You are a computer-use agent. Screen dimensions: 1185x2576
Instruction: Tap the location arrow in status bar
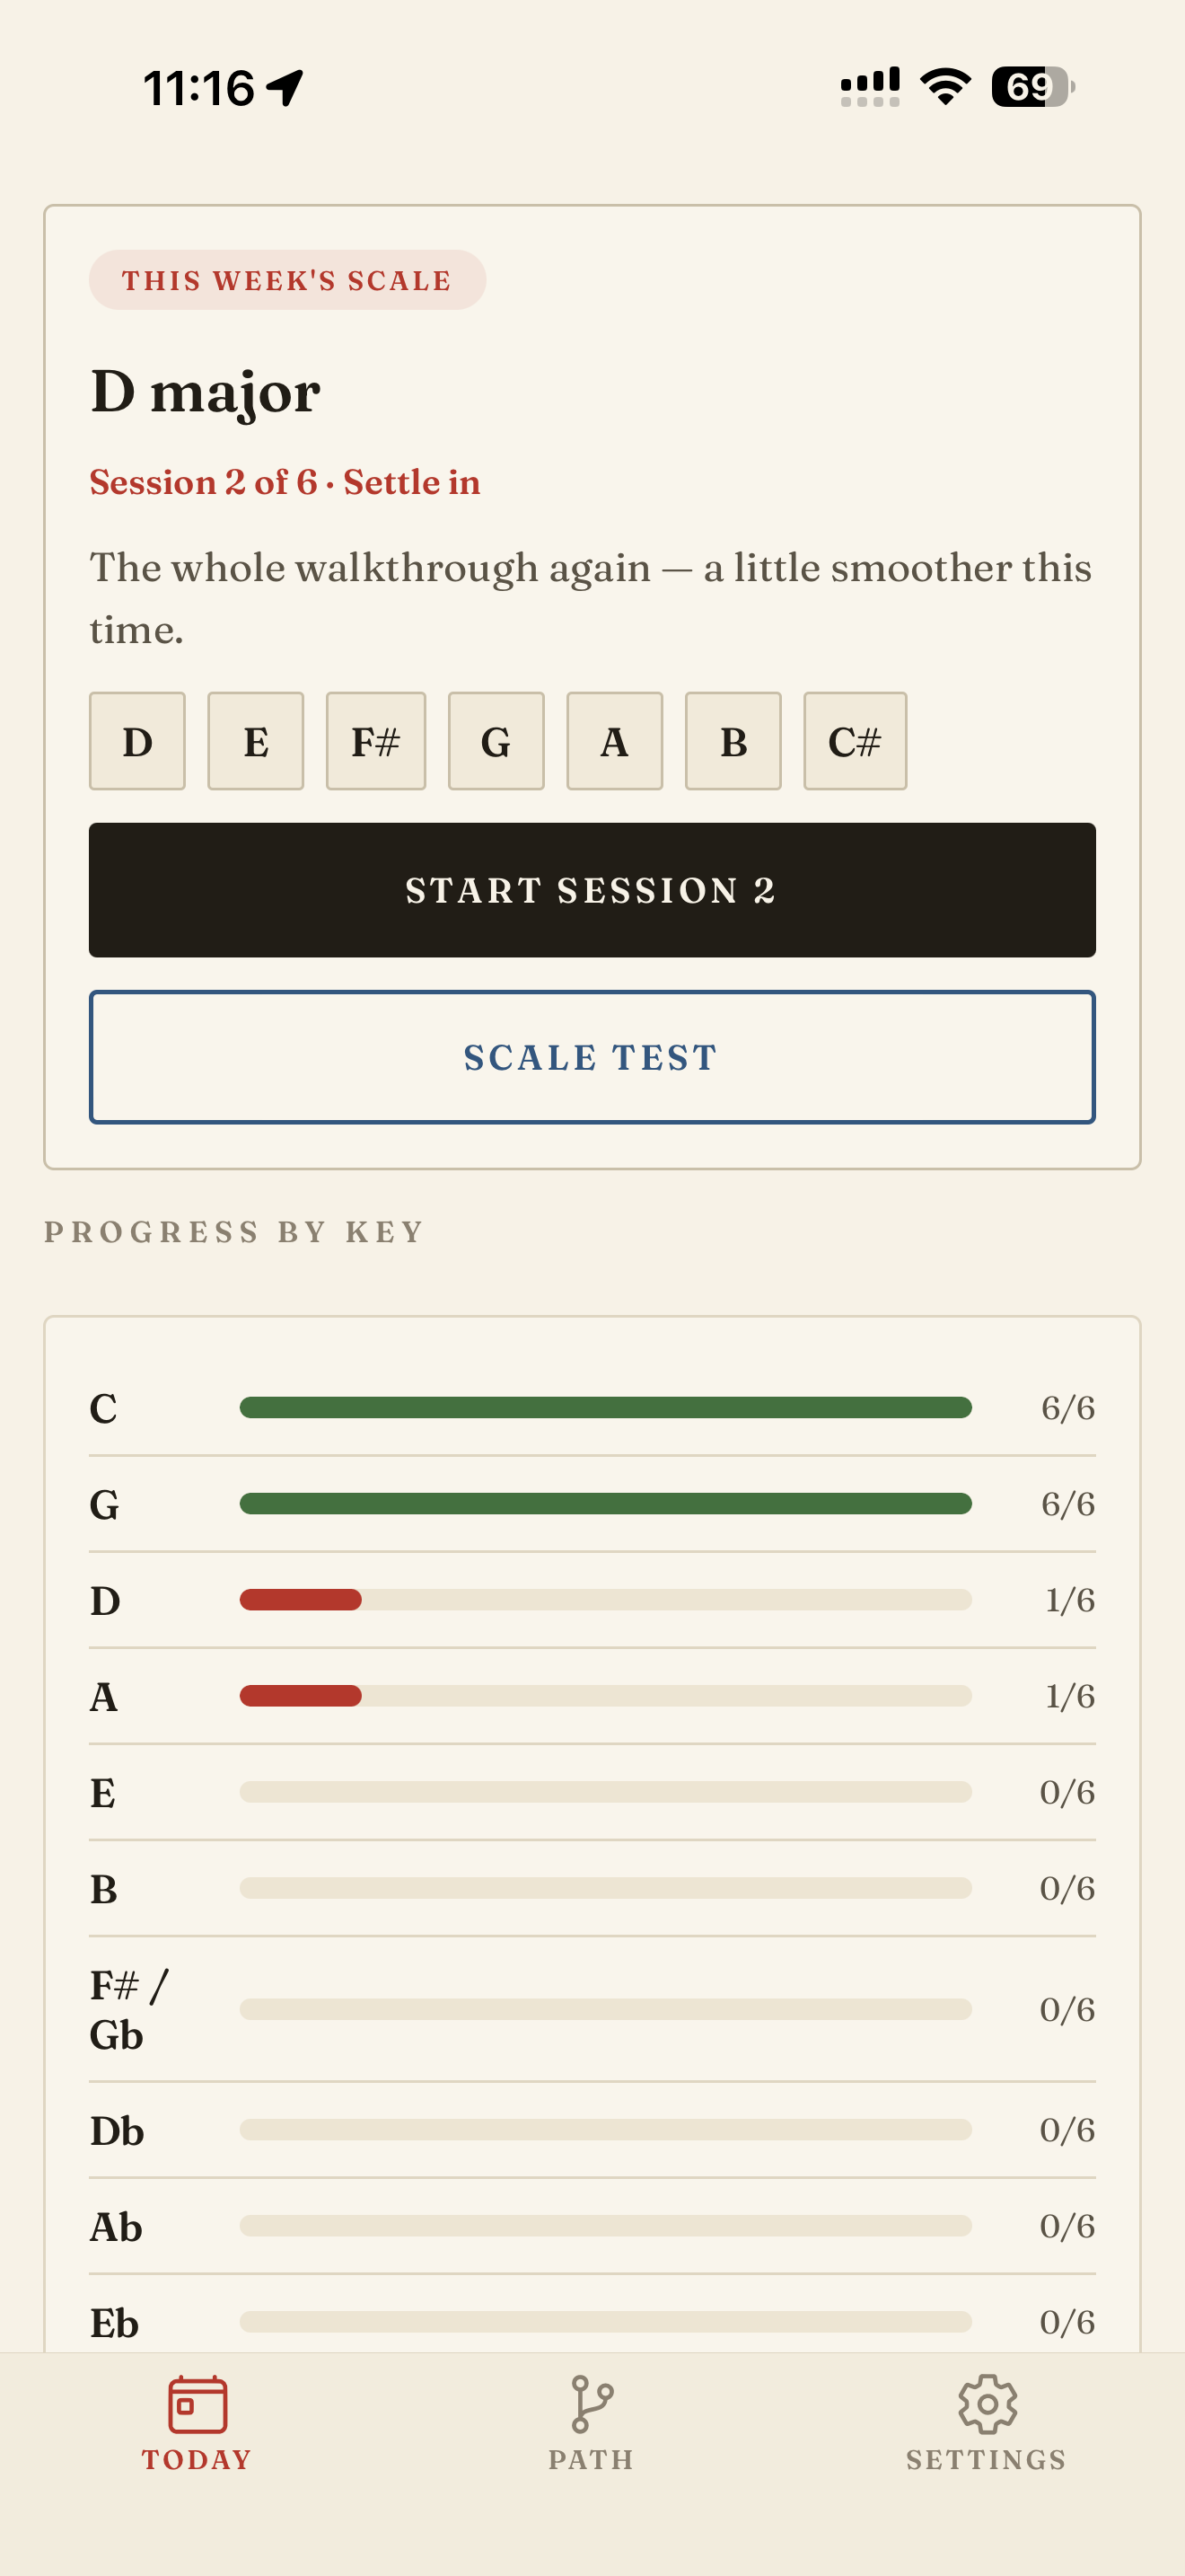point(285,88)
